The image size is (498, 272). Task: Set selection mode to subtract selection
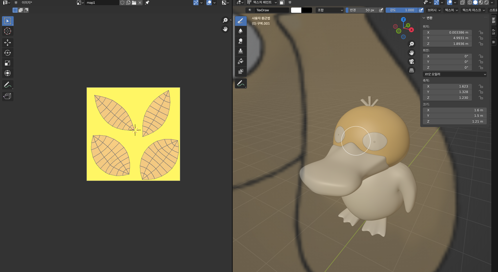(26, 10)
